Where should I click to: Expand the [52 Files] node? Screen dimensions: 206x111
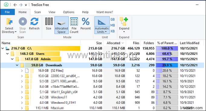(x=22, y=71)
